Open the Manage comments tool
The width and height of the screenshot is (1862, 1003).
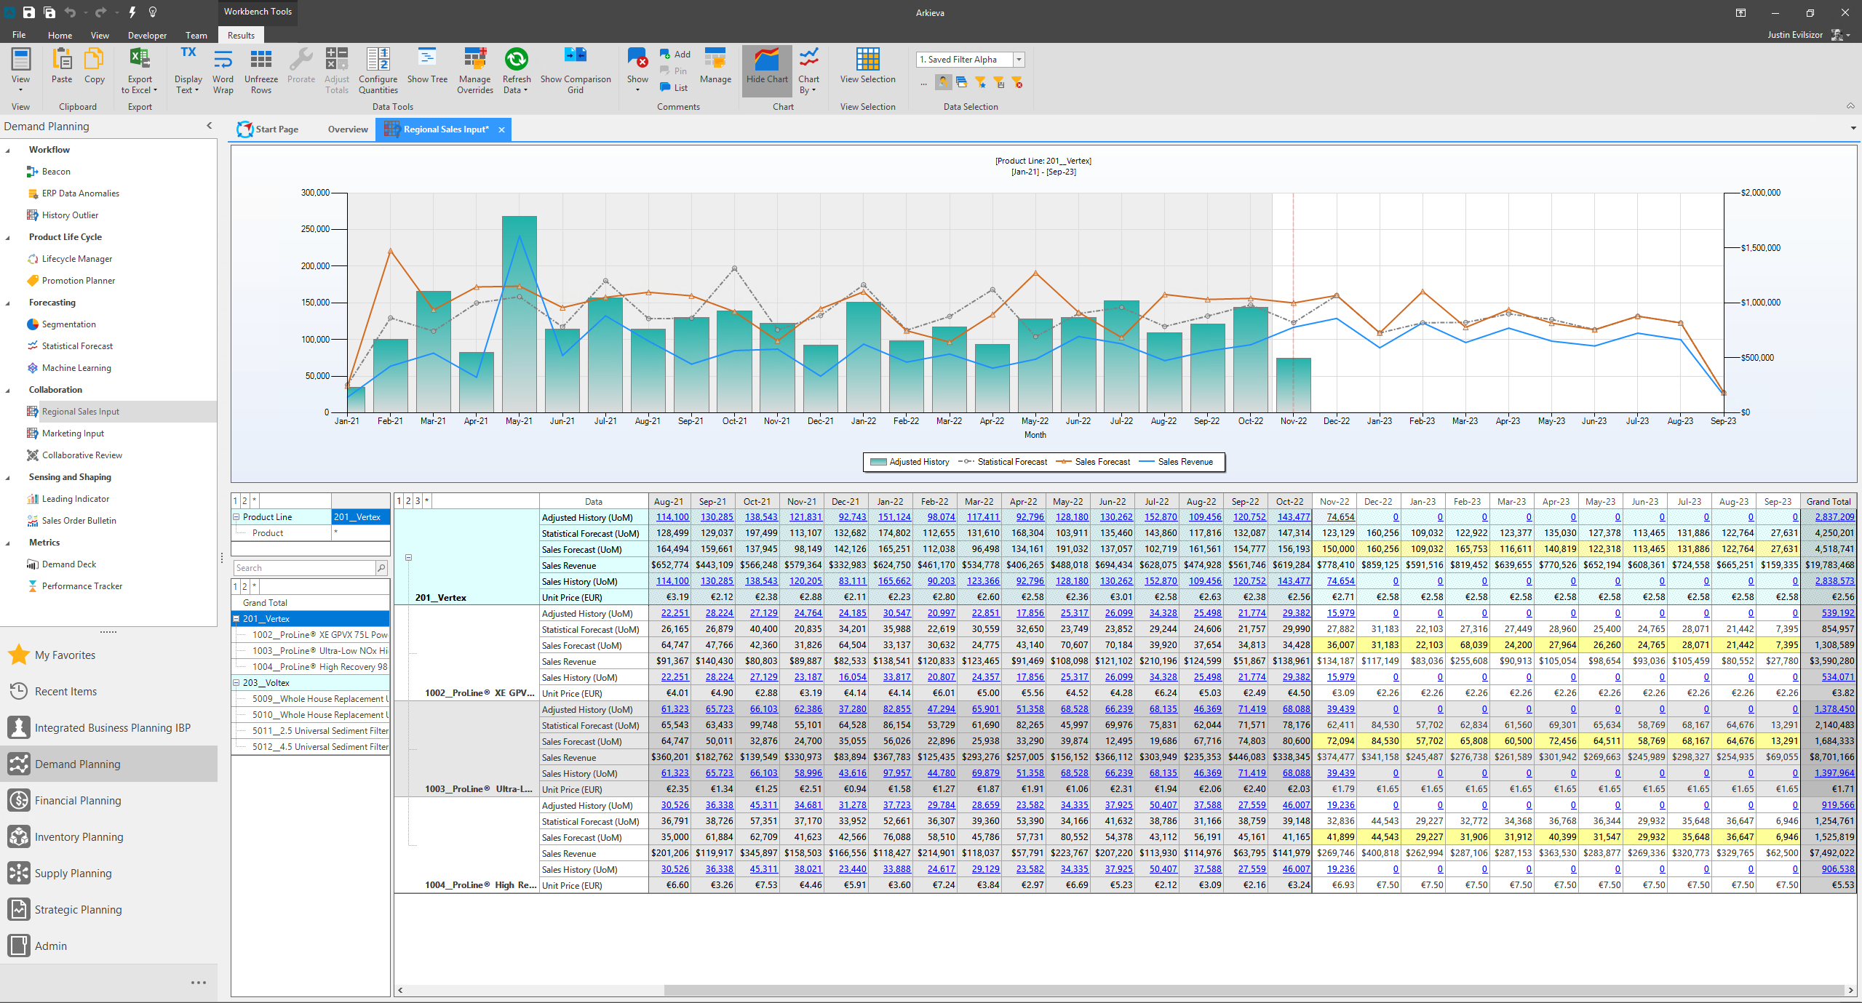[715, 70]
